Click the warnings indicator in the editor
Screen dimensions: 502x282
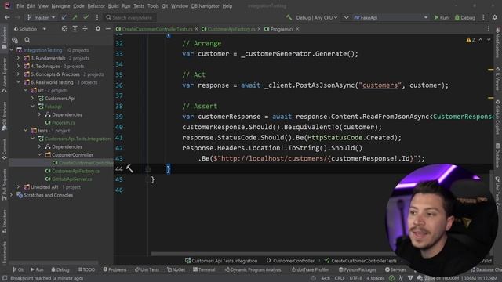(471, 40)
